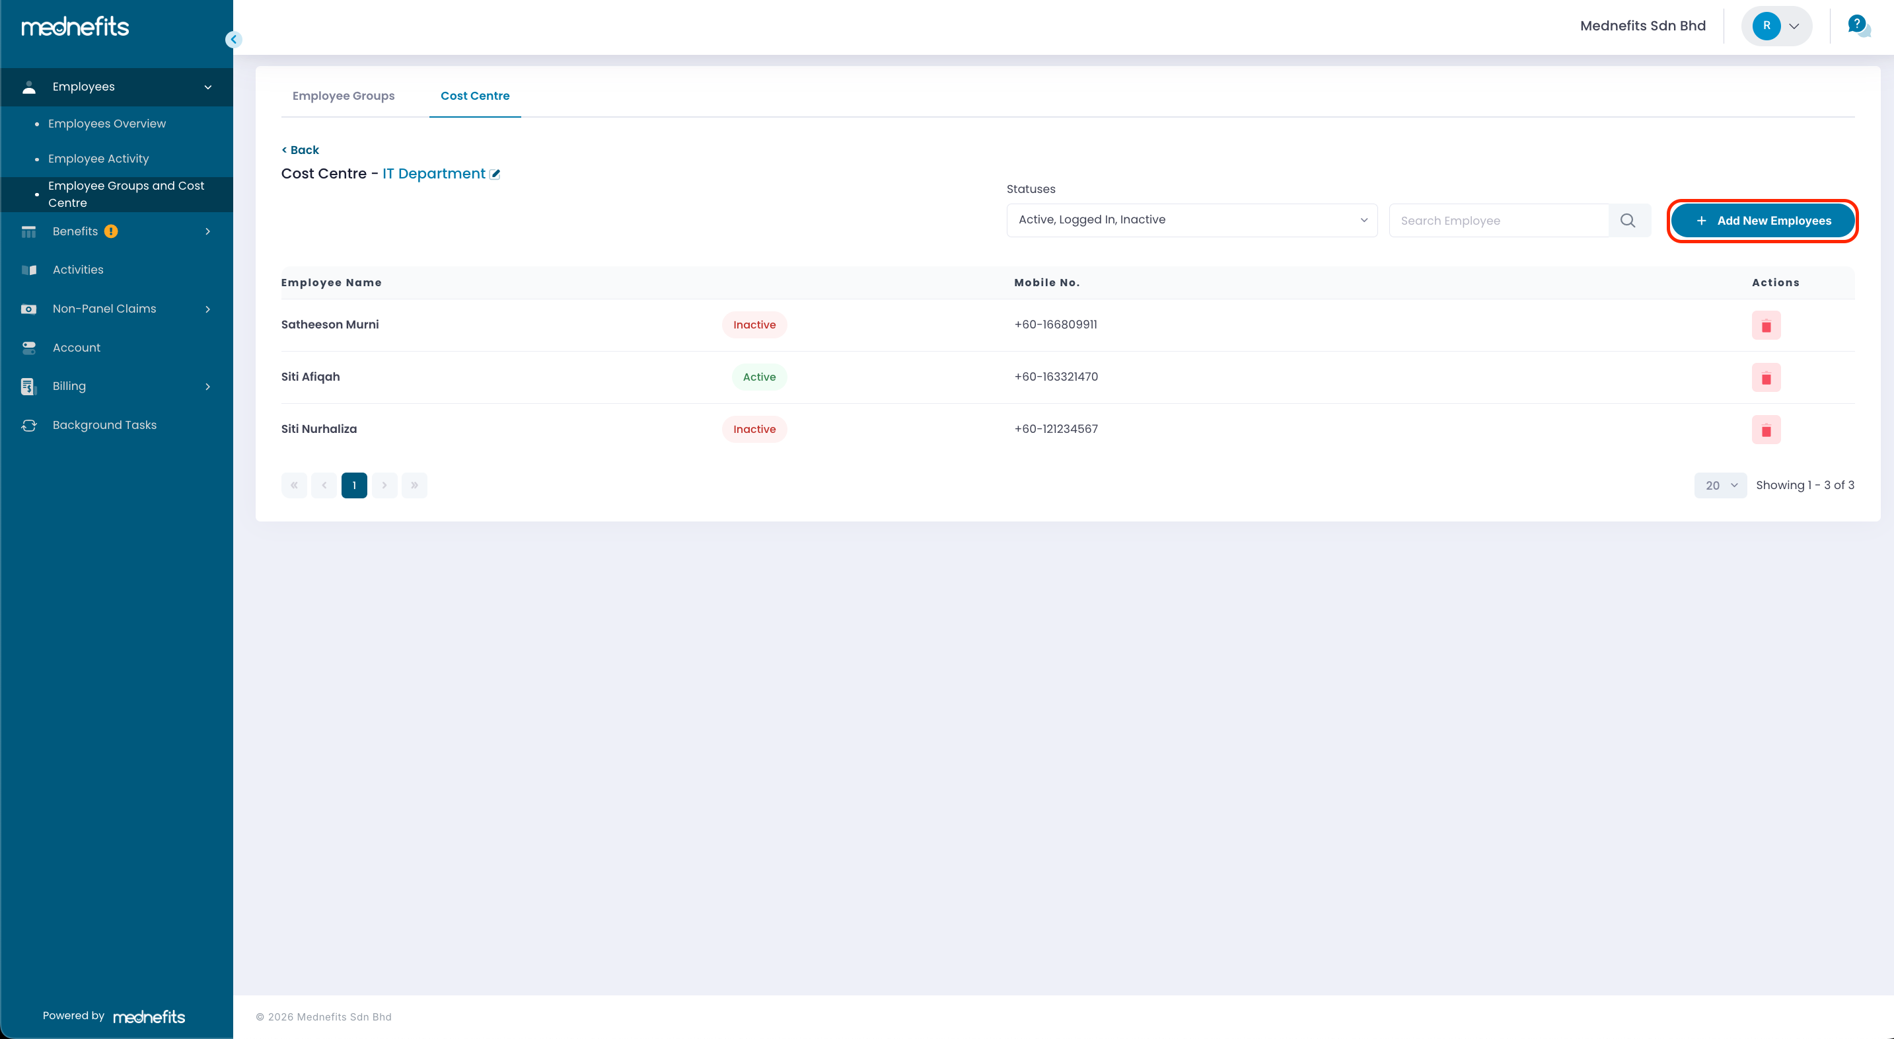Image resolution: width=1894 pixels, height=1039 pixels.
Task: Open Employees Overview in the sidebar
Action: click(106, 124)
